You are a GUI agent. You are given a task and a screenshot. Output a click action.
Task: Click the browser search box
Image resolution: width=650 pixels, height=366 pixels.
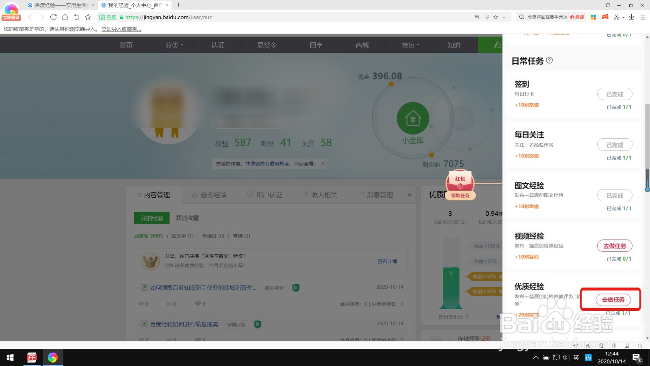point(551,17)
